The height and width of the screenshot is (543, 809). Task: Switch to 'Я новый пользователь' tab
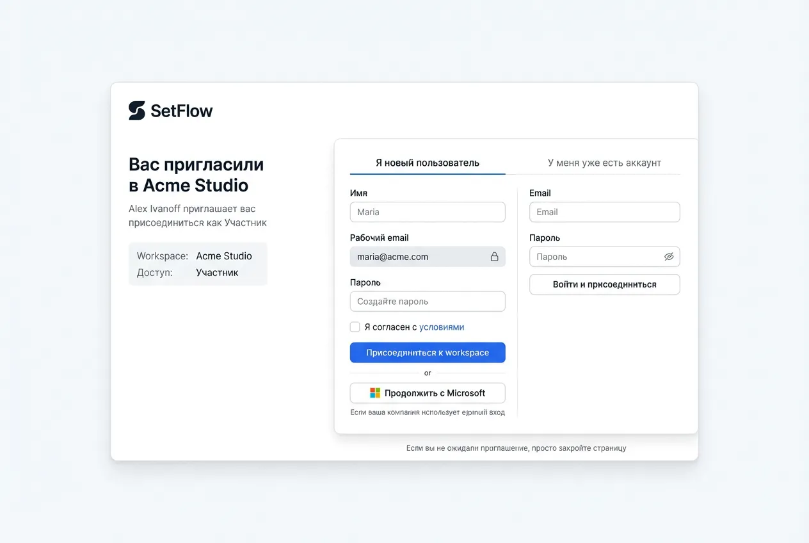click(x=427, y=163)
